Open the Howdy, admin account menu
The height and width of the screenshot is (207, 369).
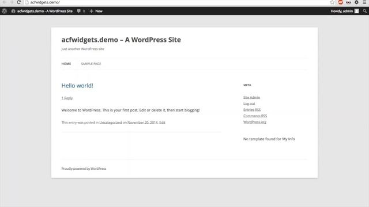click(345, 11)
